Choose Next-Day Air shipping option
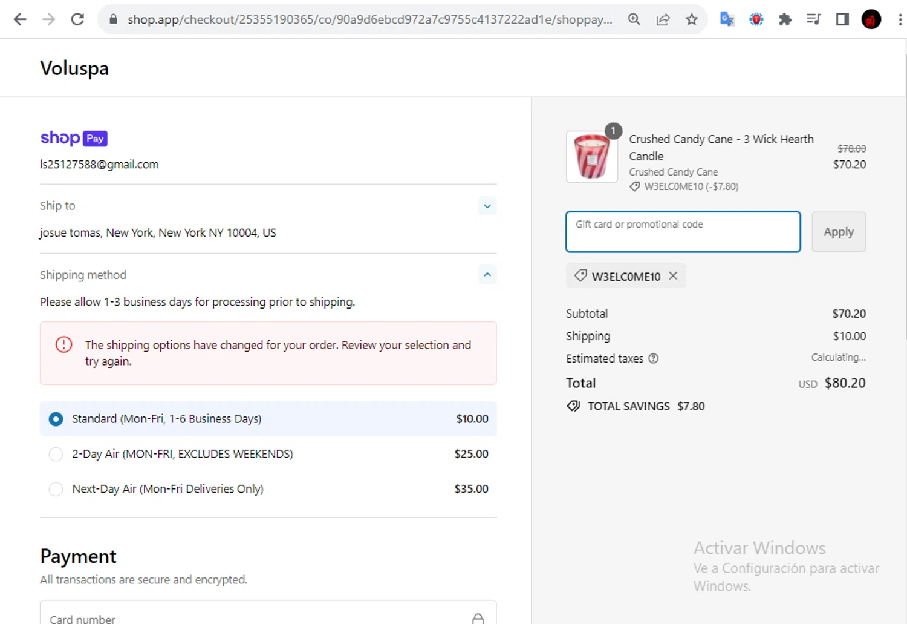The height and width of the screenshot is (624, 907). 268,489
